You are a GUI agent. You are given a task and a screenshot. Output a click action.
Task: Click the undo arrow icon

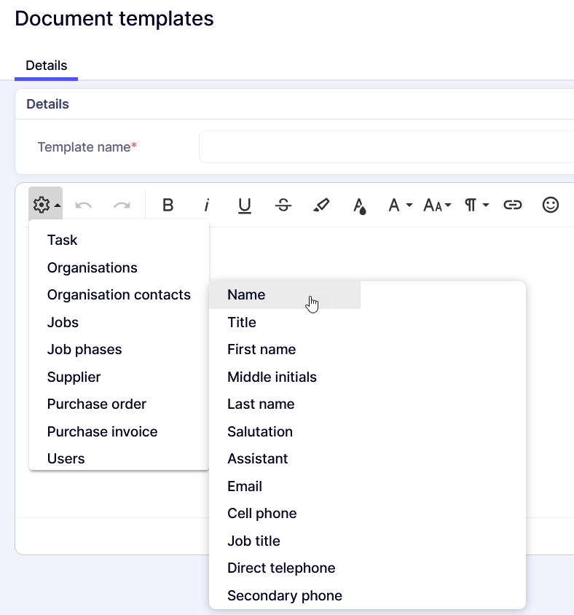(84, 205)
